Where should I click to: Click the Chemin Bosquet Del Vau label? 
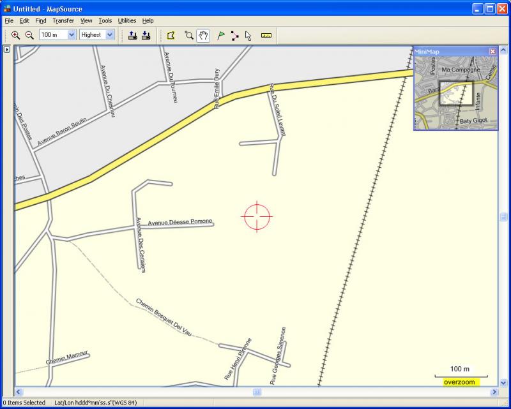(164, 317)
